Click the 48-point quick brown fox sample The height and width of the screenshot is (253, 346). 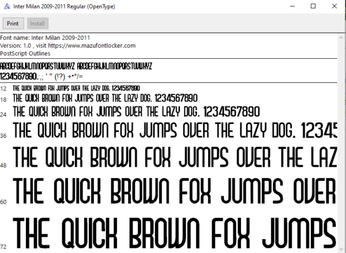pos(175,157)
